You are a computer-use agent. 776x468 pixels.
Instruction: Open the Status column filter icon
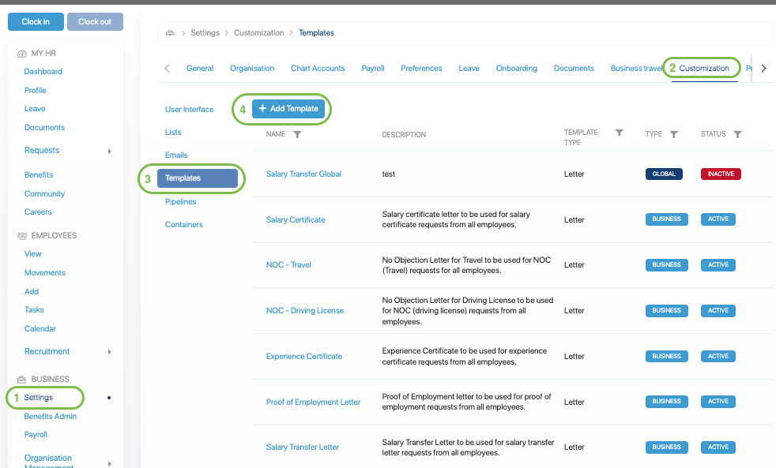click(x=737, y=135)
